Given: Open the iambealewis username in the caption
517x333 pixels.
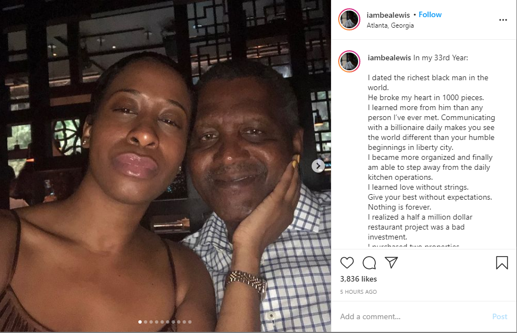Looking at the screenshot, I should [389, 58].
